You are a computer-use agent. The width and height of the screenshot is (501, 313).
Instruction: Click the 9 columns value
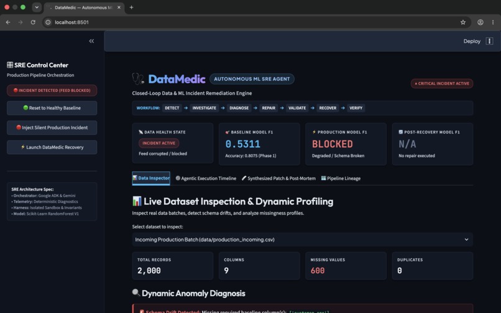[226, 271]
